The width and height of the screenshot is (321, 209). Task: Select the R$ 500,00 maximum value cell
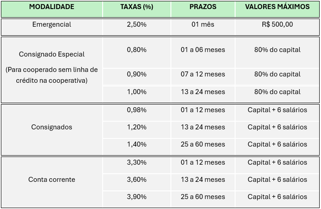click(x=277, y=24)
